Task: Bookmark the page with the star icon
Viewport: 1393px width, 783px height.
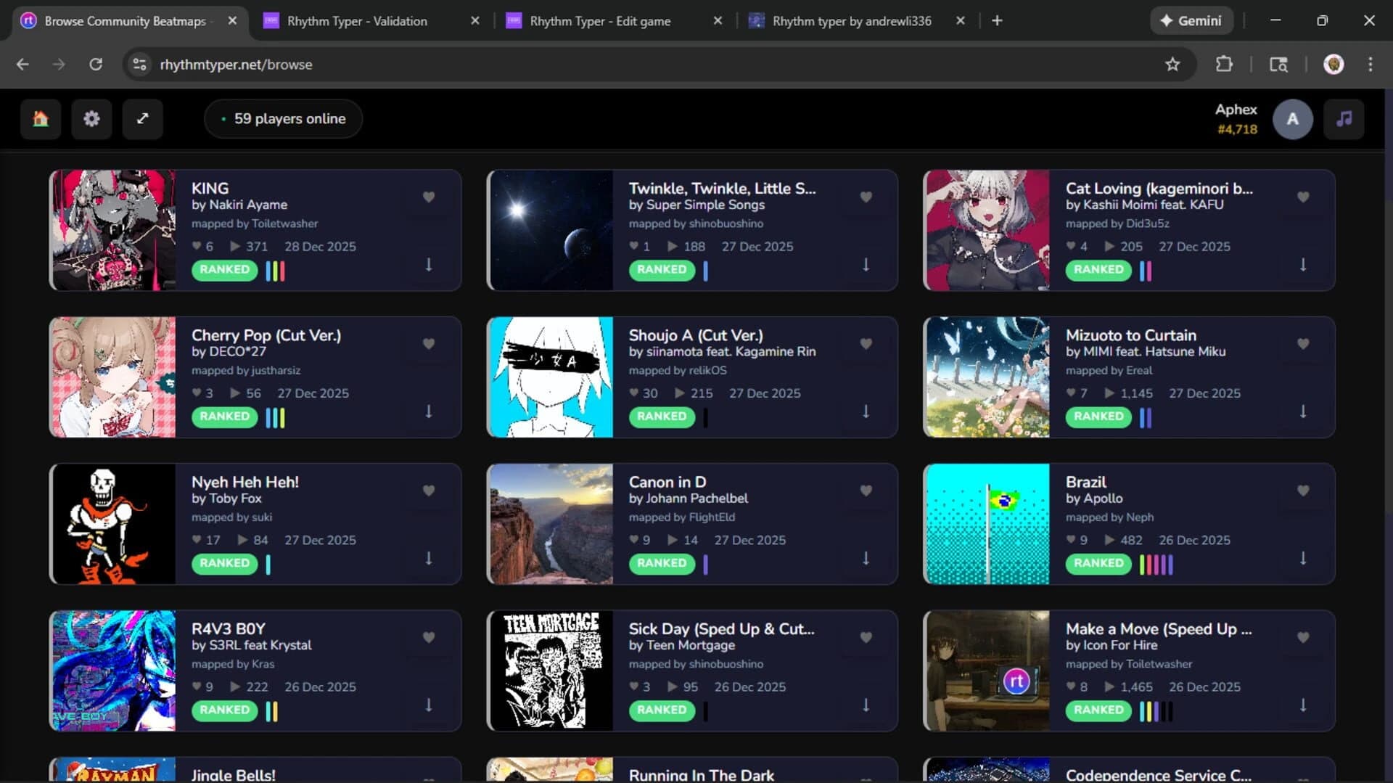Action: [1173, 64]
